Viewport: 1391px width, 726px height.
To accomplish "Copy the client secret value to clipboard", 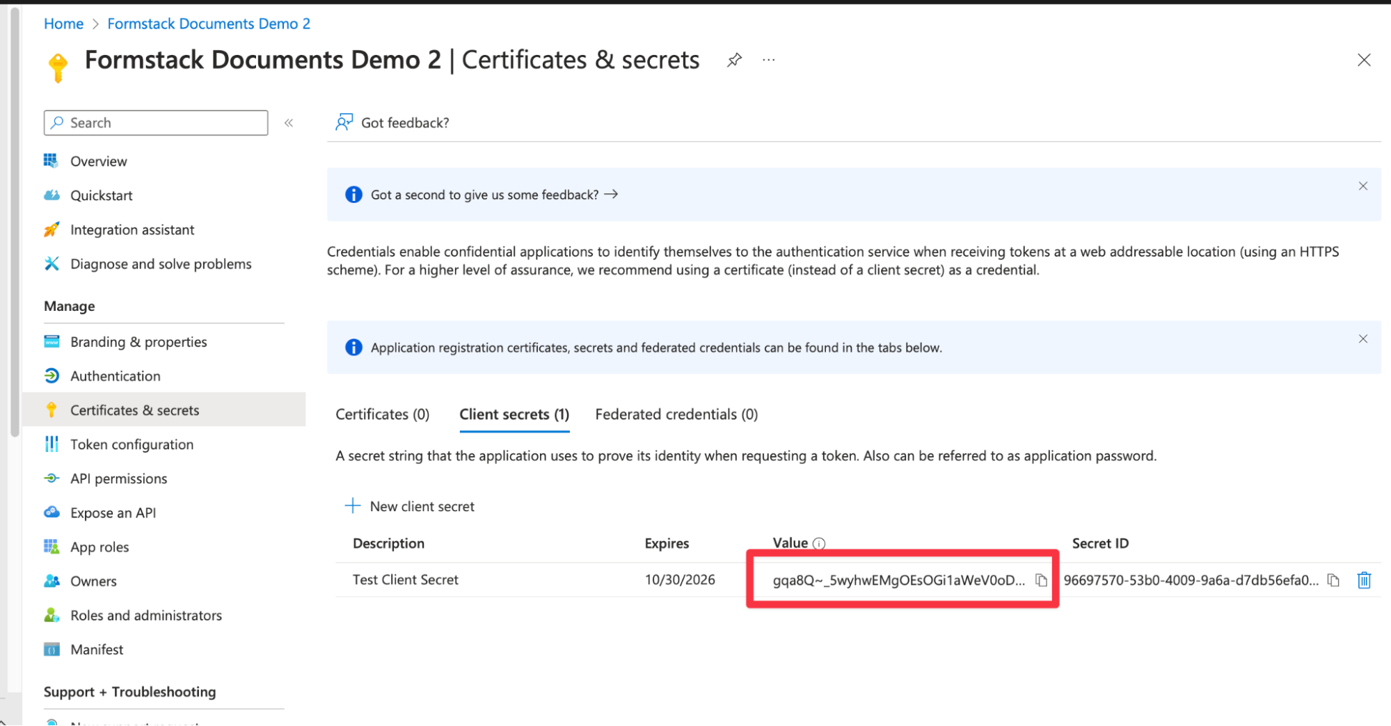I will pyautogui.click(x=1040, y=580).
